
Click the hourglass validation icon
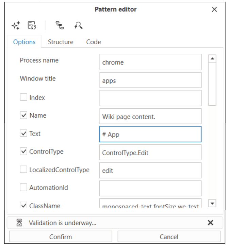coord(20,223)
